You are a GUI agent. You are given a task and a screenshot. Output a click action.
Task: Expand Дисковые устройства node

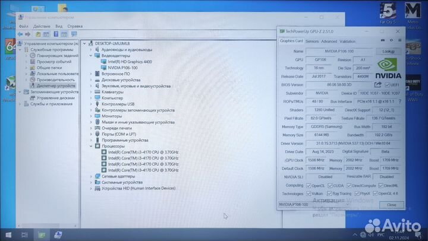click(91, 80)
